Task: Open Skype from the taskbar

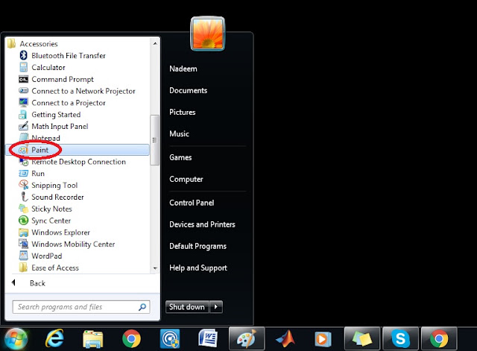Action: (x=400, y=338)
